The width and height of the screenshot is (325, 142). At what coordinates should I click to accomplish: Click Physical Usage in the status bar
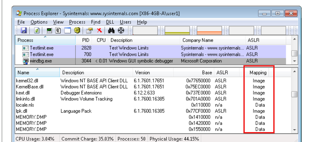(174, 139)
